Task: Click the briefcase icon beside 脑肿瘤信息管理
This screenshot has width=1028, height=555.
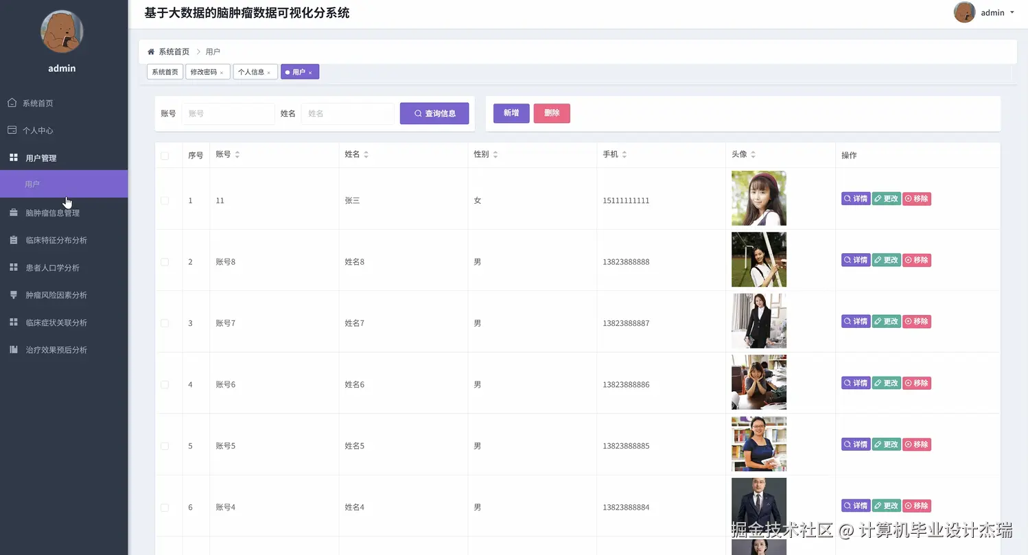Action: click(x=14, y=213)
